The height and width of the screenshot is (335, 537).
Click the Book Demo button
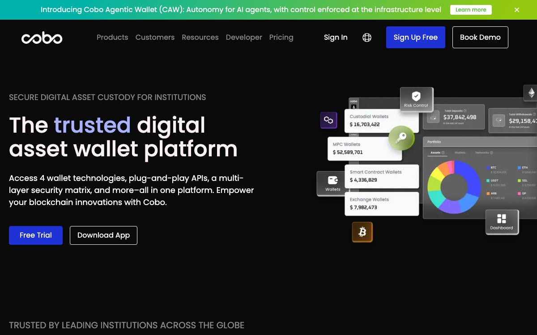(x=480, y=37)
